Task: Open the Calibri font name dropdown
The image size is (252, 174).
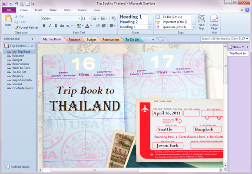Action: click(80, 18)
